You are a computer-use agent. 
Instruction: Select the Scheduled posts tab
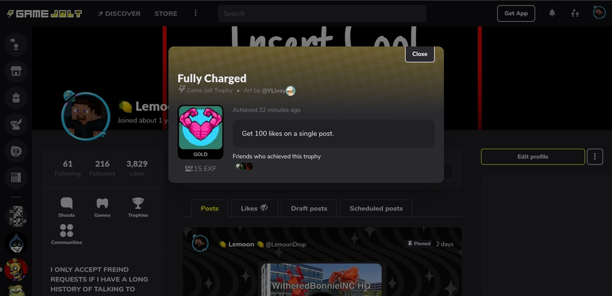(376, 208)
